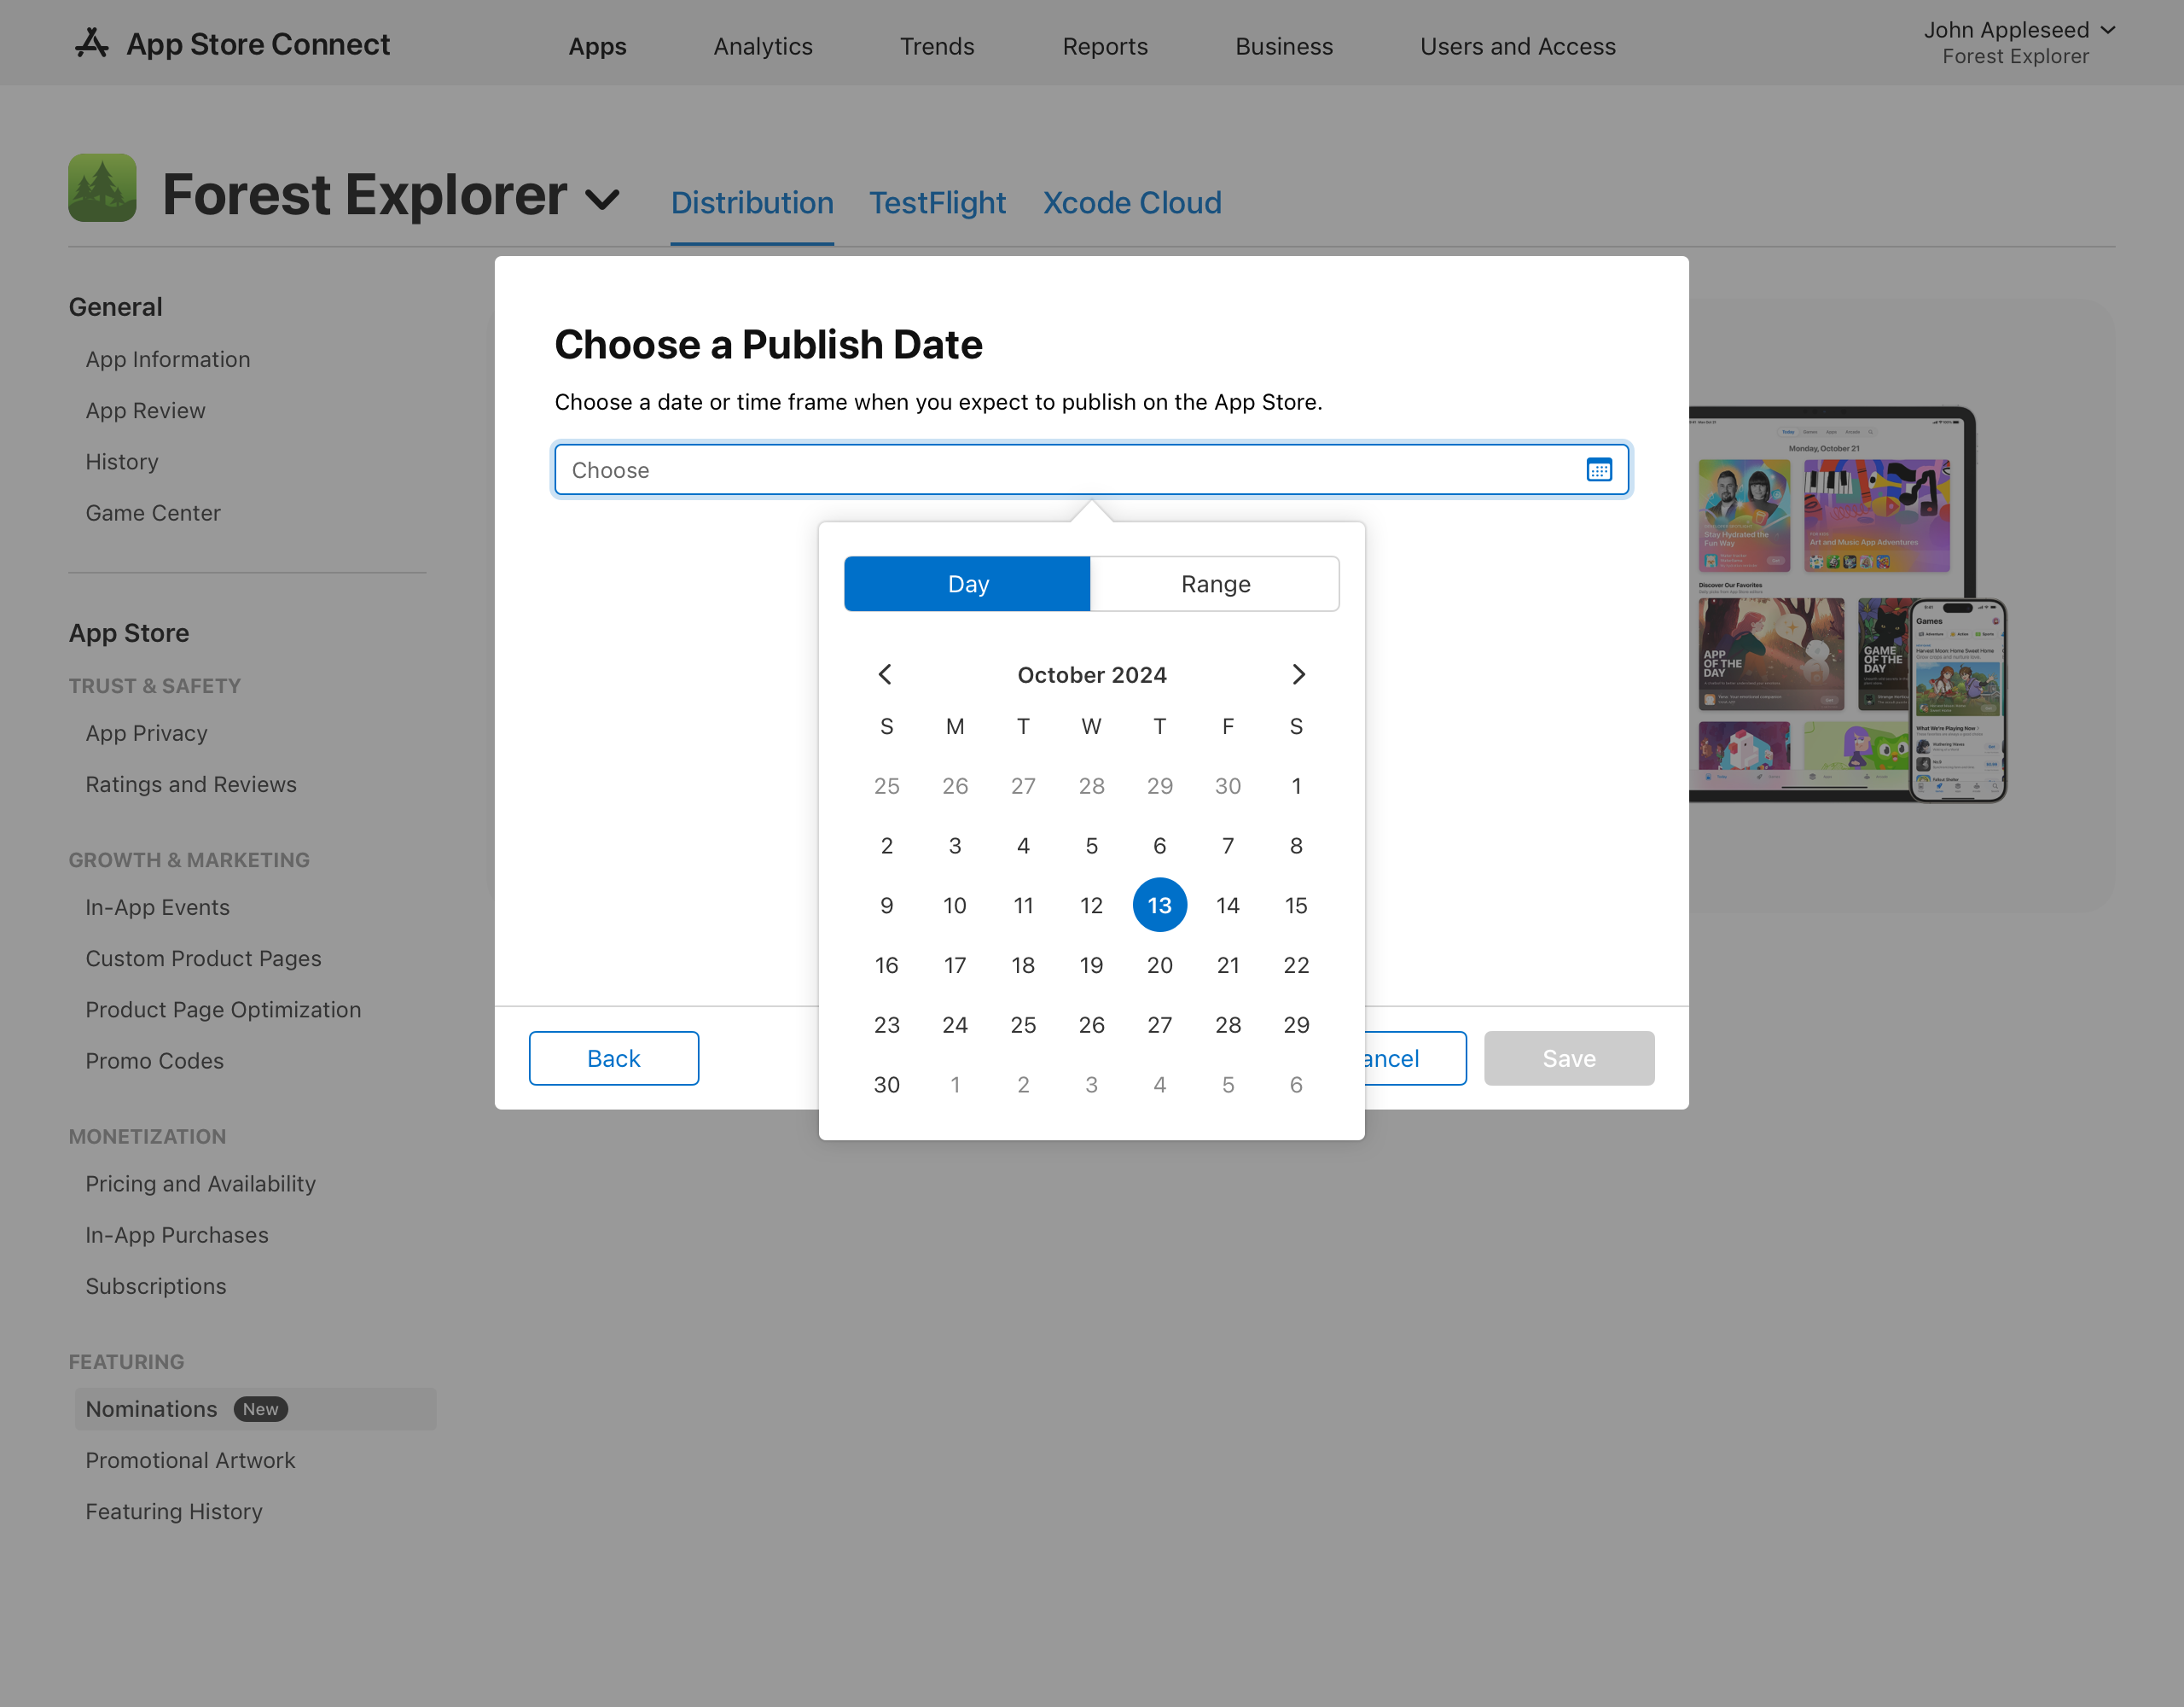Click the Distribution tab
This screenshot has width=2184, height=1707.
[752, 201]
